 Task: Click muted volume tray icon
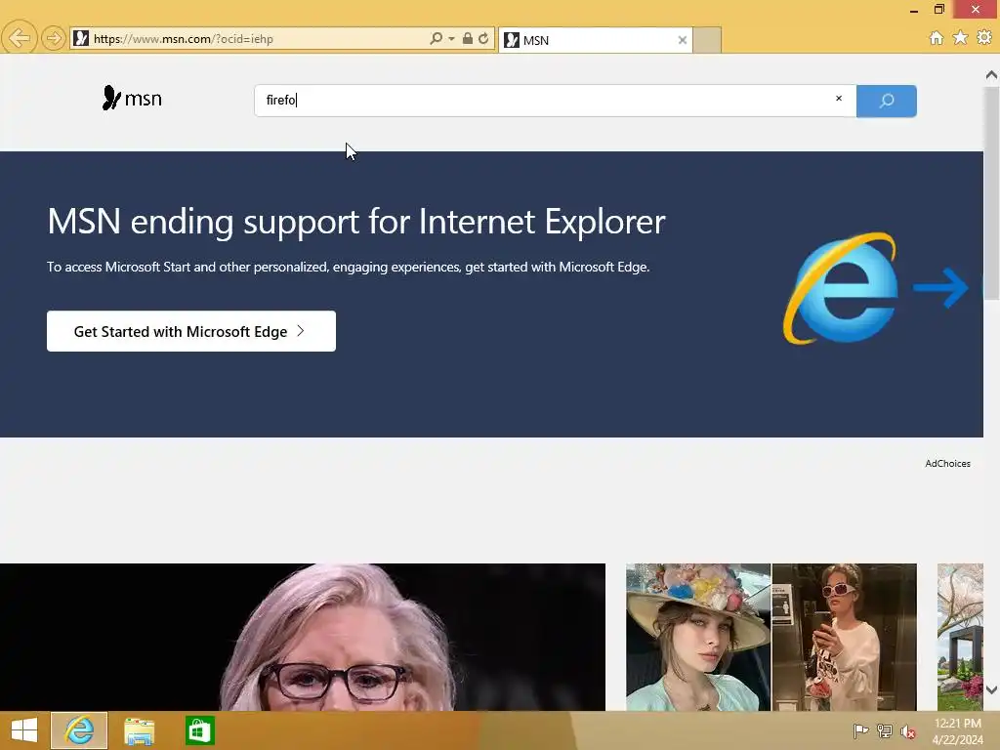pyautogui.click(x=907, y=731)
